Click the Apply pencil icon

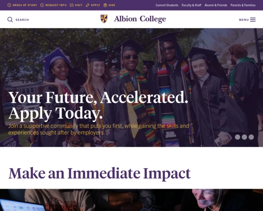[x=88, y=5]
